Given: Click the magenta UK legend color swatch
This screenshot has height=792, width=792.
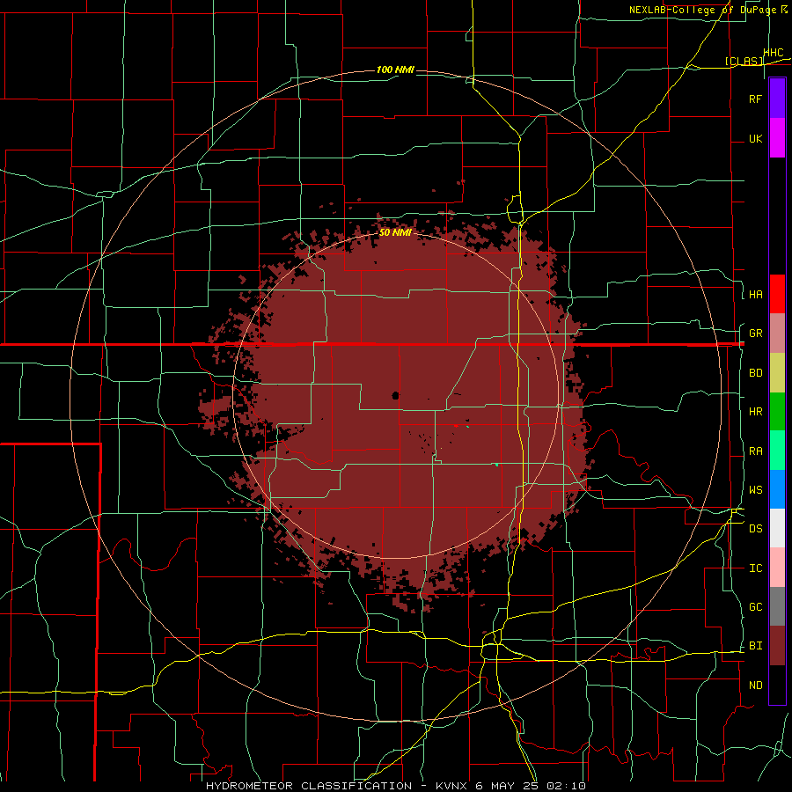Looking at the screenshot, I should [x=777, y=138].
